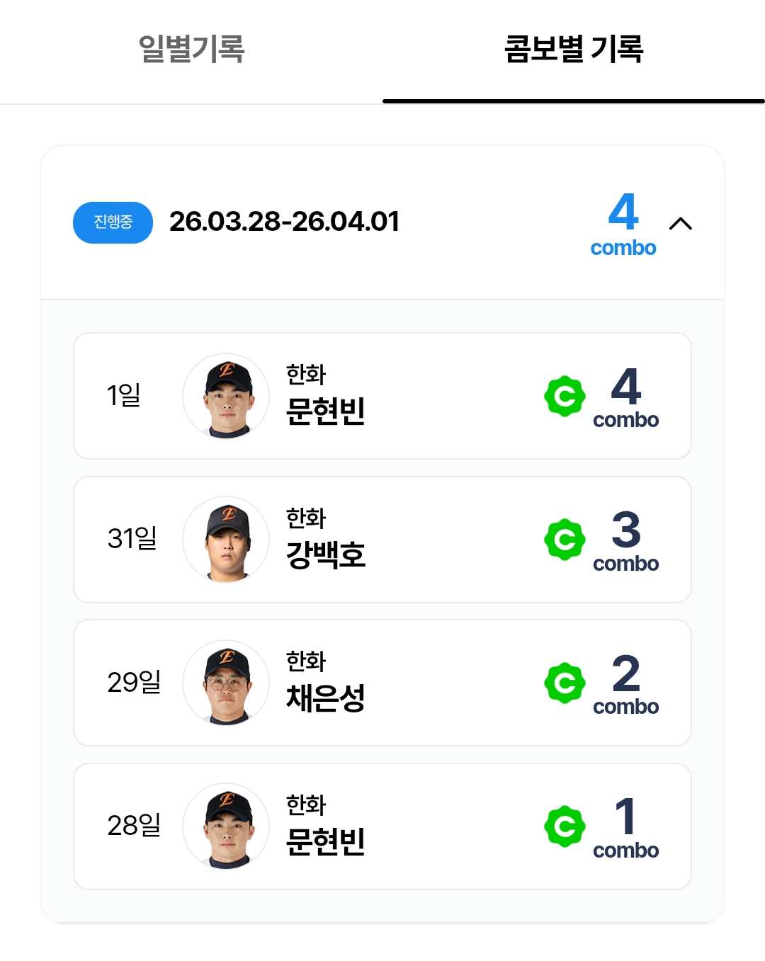Select the 31일 date label
The width and height of the screenshot is (765, 961).
point(132,538)
